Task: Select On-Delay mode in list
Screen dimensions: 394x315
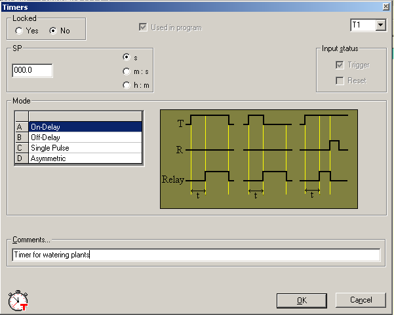Action: 85,127
